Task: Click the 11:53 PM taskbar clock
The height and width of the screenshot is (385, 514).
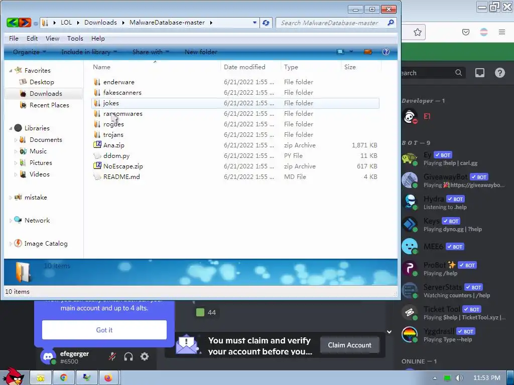Action: pyautogui.click(x=487, y=378)
